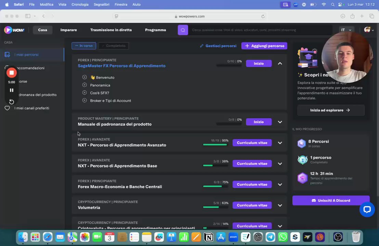Play the Benvenuto lesson icon
Image resolution: width=379 pixels, height=246 pixels.
(x=84, y=77)
